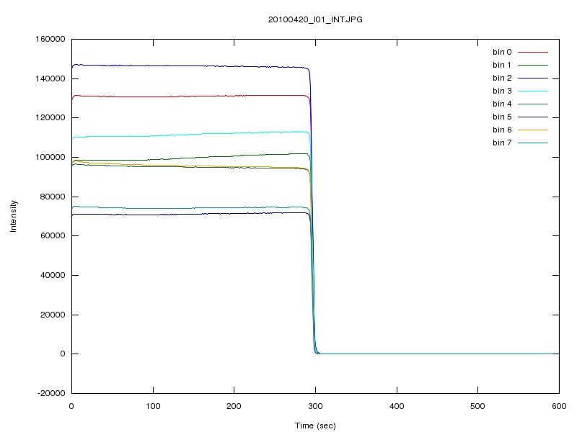Image resolution: width=577 pixels, height=432 pixels.
Task: Click the 400 x-axis tick label
Action: 397,406
